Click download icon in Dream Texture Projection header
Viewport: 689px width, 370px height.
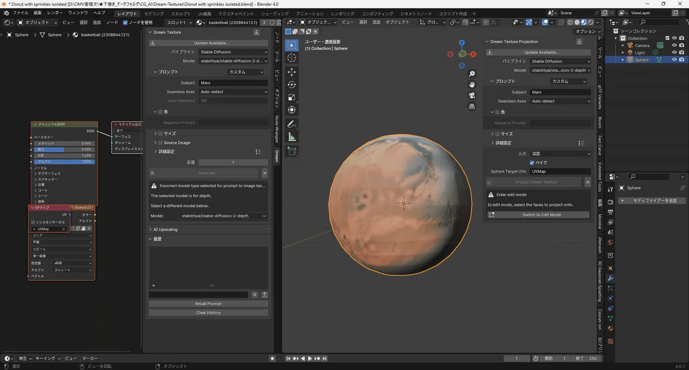click(580, 41)
